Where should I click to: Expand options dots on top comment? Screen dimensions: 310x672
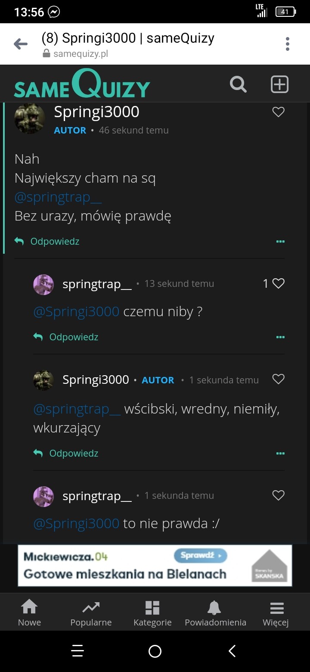pos(280,242)
